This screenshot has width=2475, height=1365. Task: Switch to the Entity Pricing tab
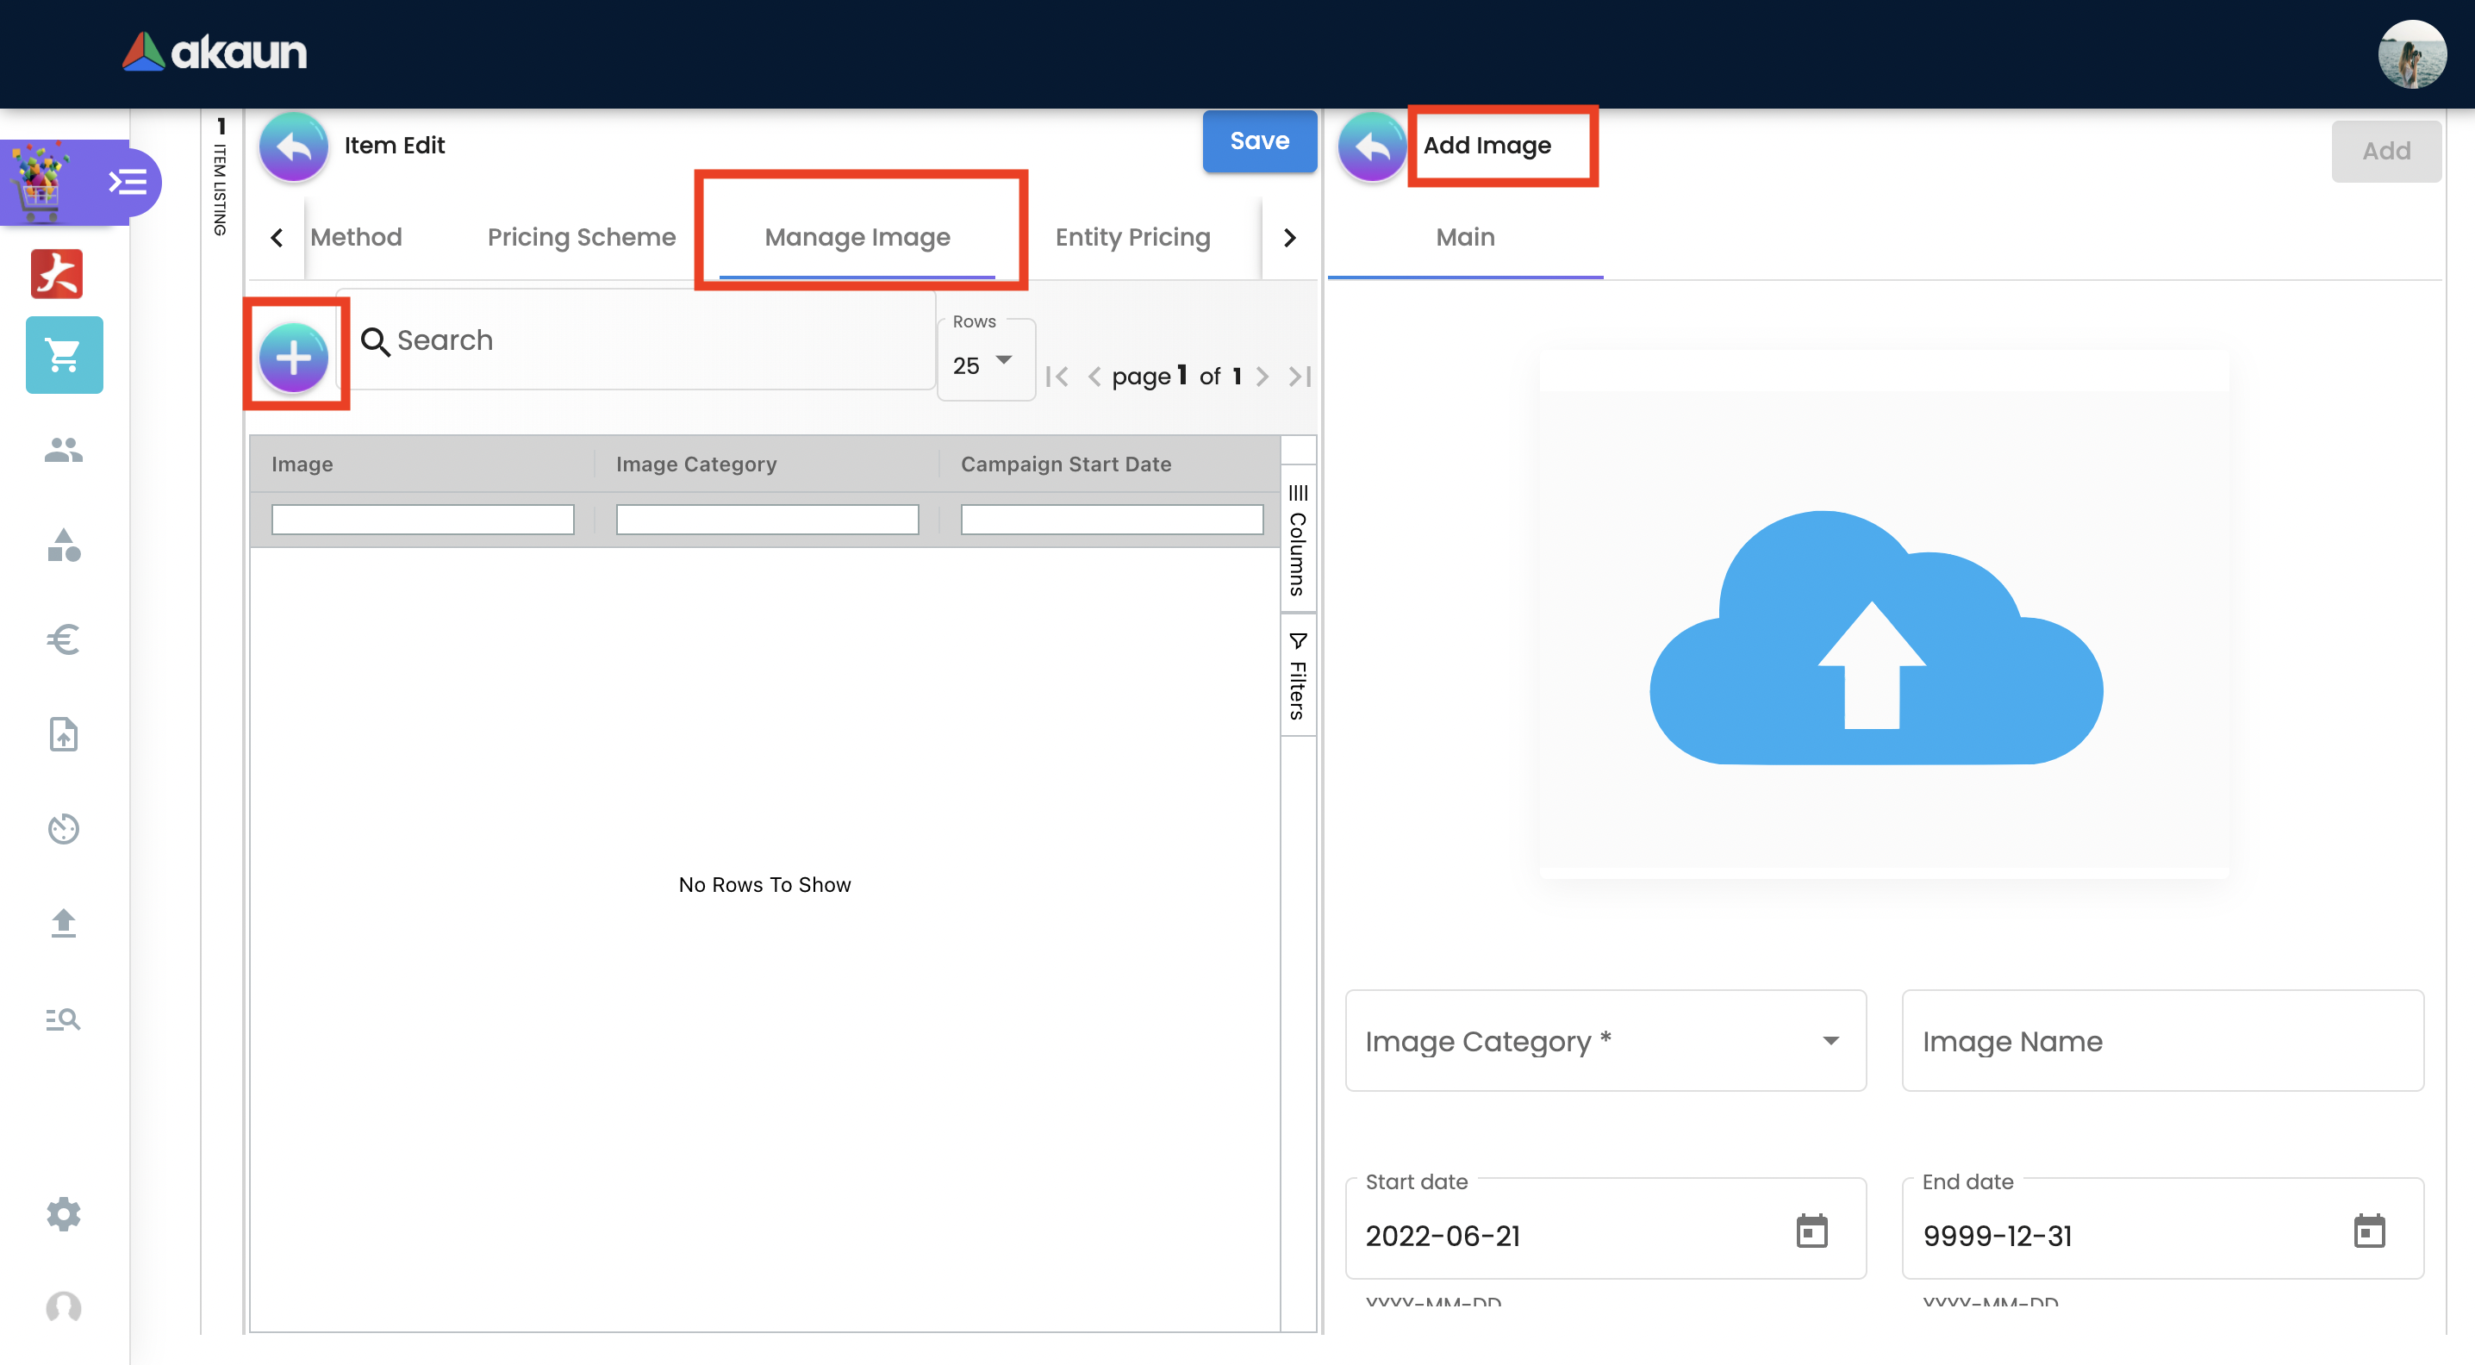1132,237
